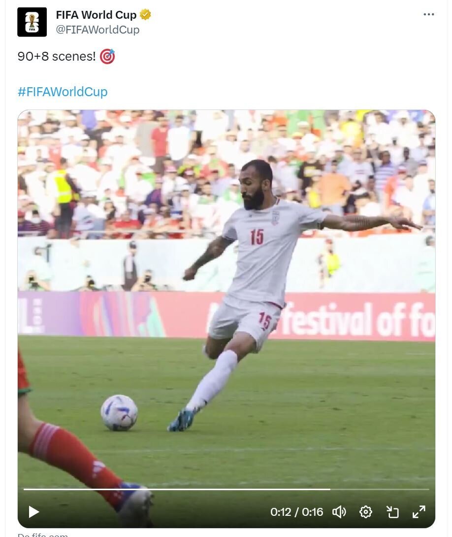Play the World Cup video
The width and height of the screenshot is (452, 537).
(x=33, y=512)
